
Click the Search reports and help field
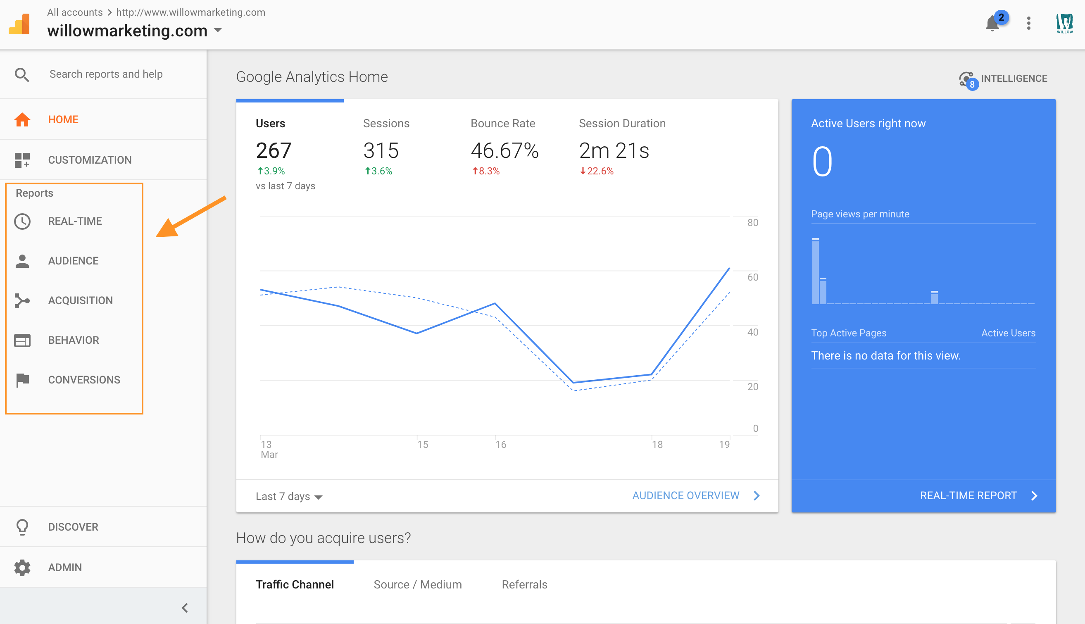click(106, 74)
